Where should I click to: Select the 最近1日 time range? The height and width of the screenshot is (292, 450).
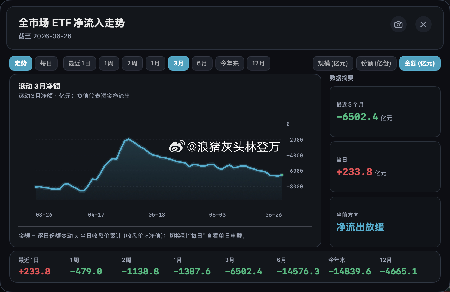tap(79, 63)
